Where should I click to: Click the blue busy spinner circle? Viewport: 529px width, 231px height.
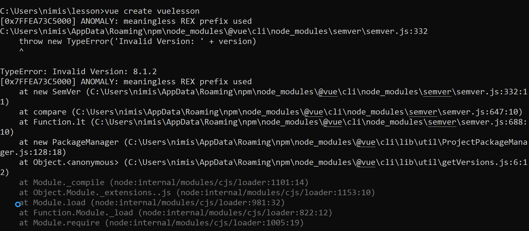pos(18,204)
